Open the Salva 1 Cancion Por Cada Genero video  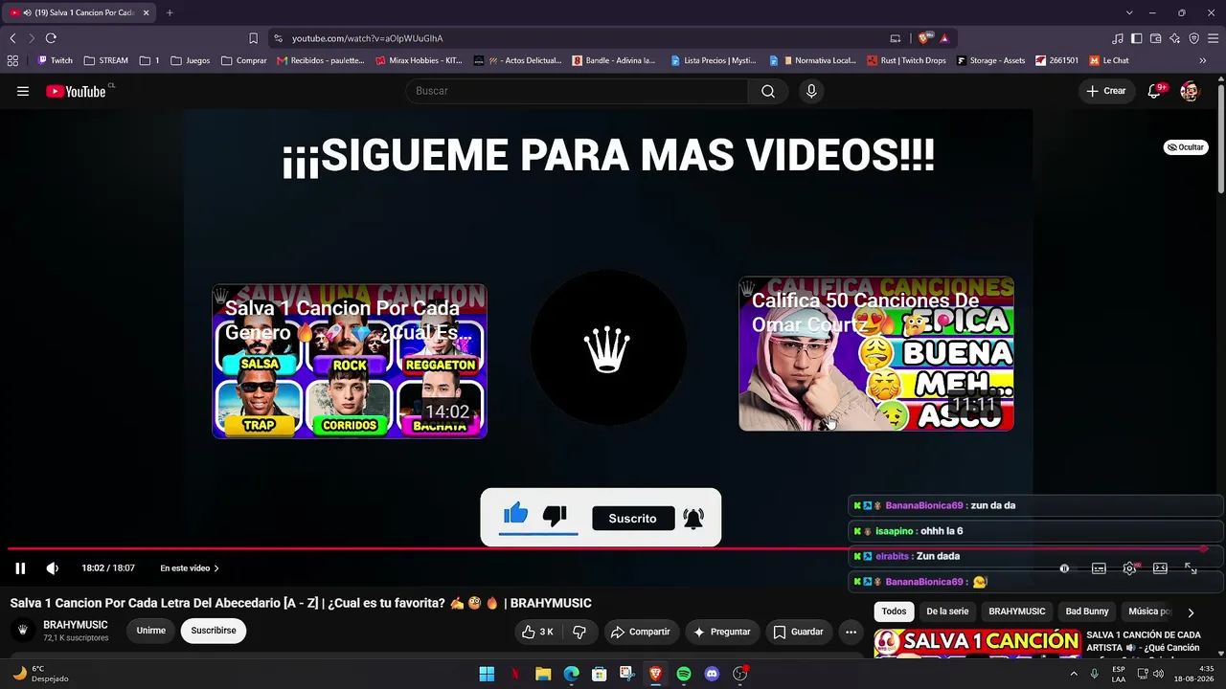click(350, 362)
